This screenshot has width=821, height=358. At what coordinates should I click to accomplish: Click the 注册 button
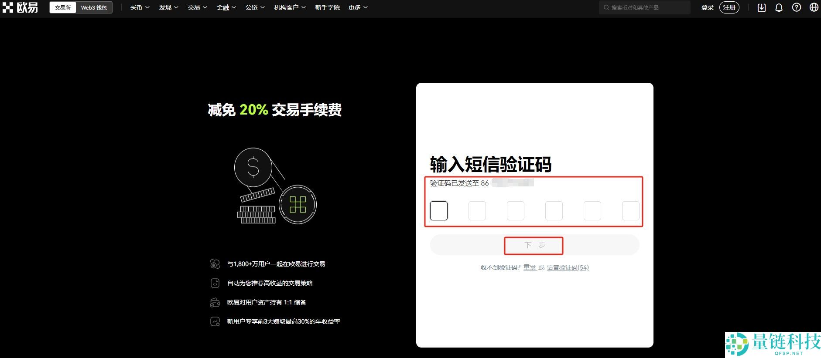pos(729,7)
